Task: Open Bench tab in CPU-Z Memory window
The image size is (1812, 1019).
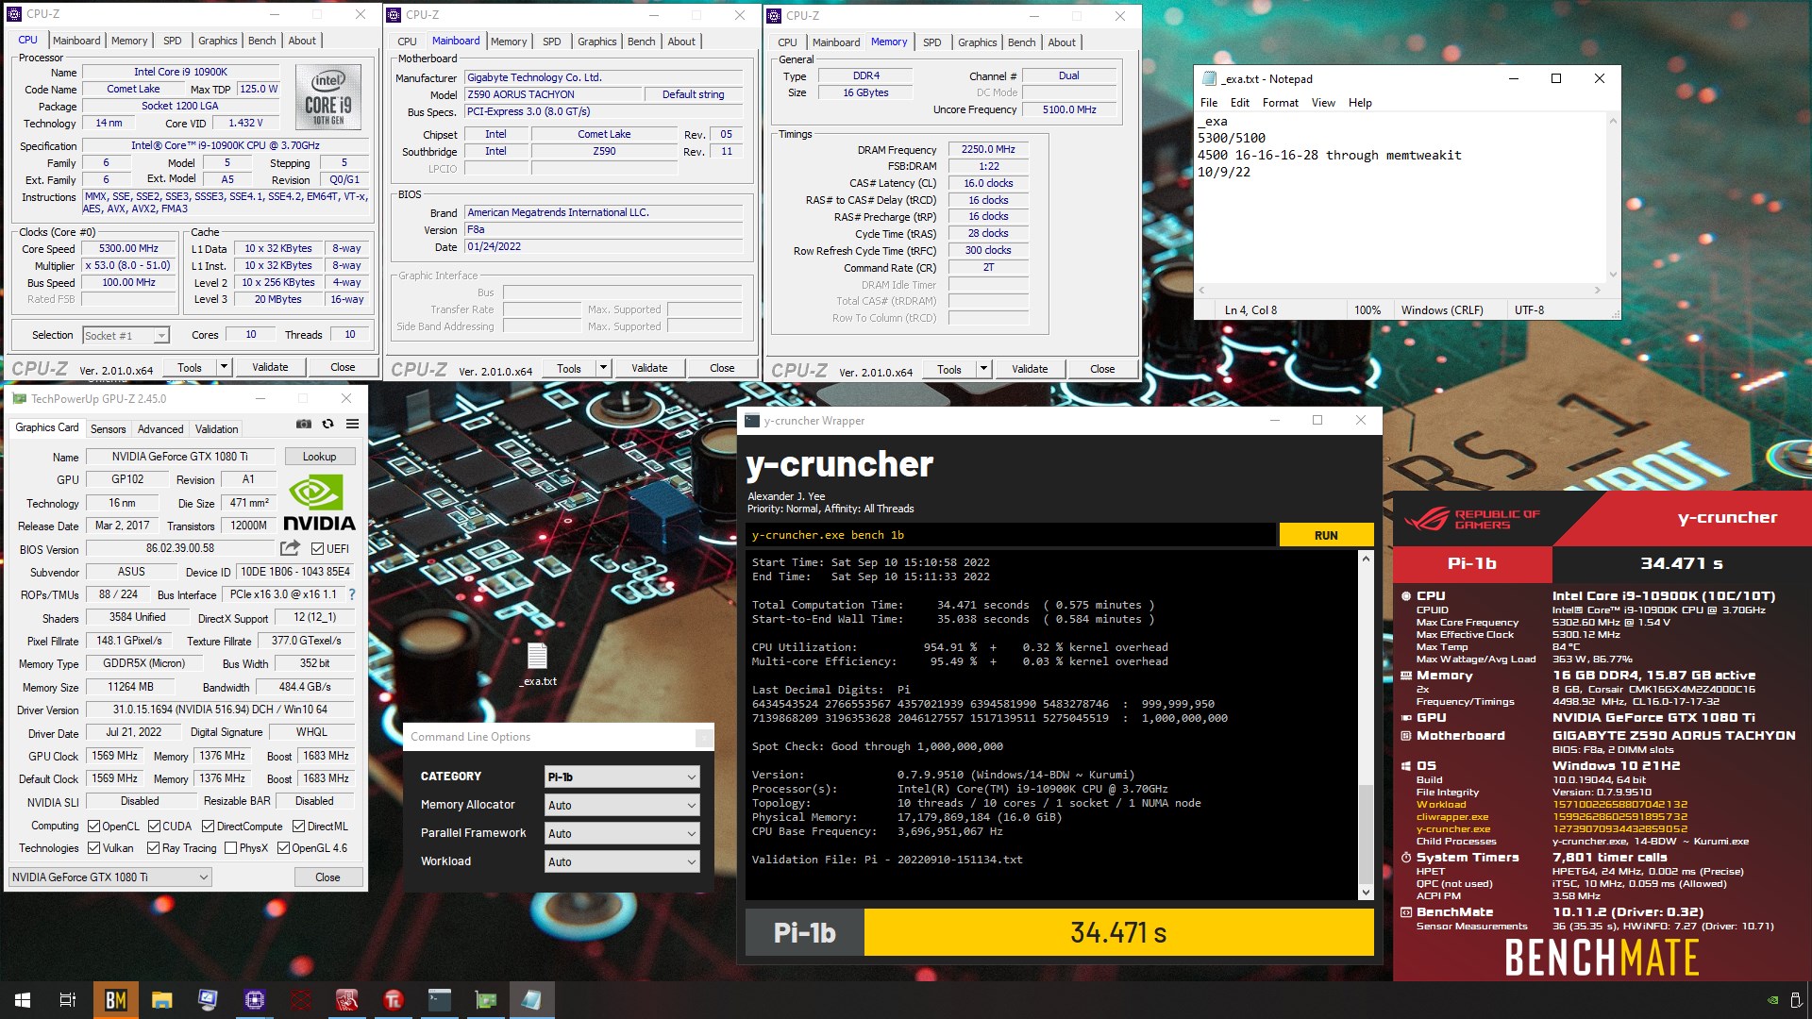Action: (1021, 42)
